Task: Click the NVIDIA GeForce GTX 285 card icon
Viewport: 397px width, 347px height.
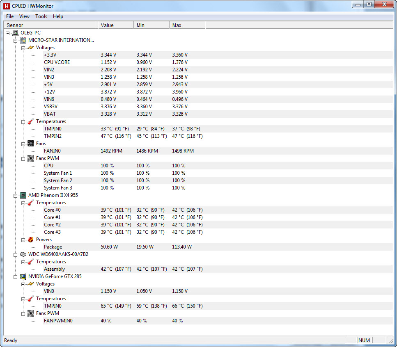Action: click(23, 276)
